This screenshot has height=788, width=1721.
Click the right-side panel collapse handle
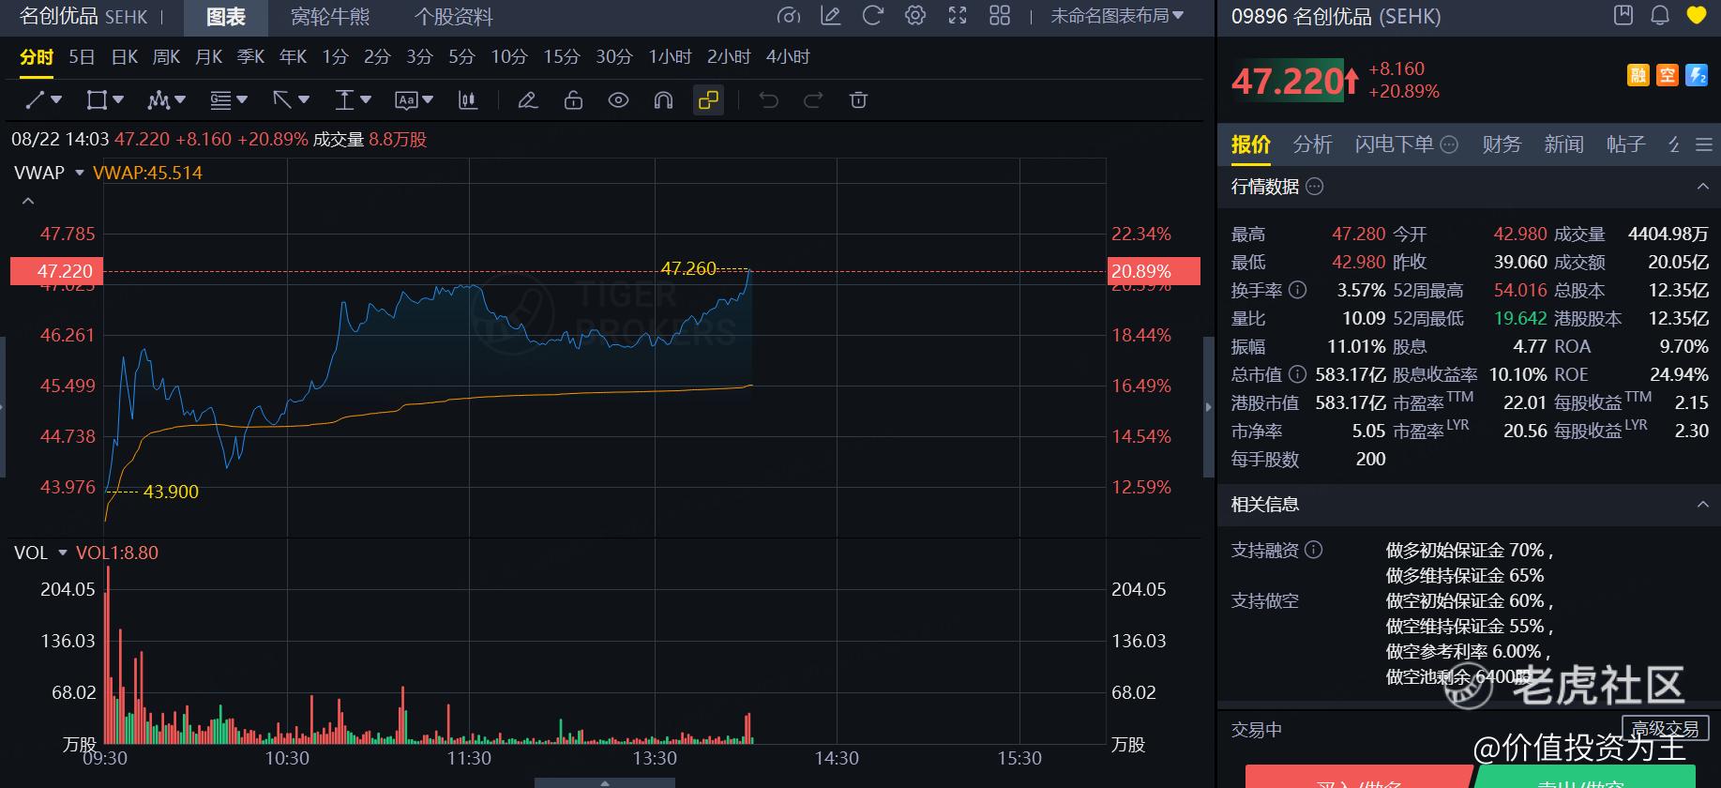1209,407
